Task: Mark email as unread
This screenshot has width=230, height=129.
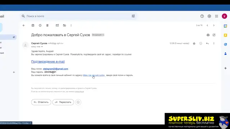Action: (x=57, y=25)
